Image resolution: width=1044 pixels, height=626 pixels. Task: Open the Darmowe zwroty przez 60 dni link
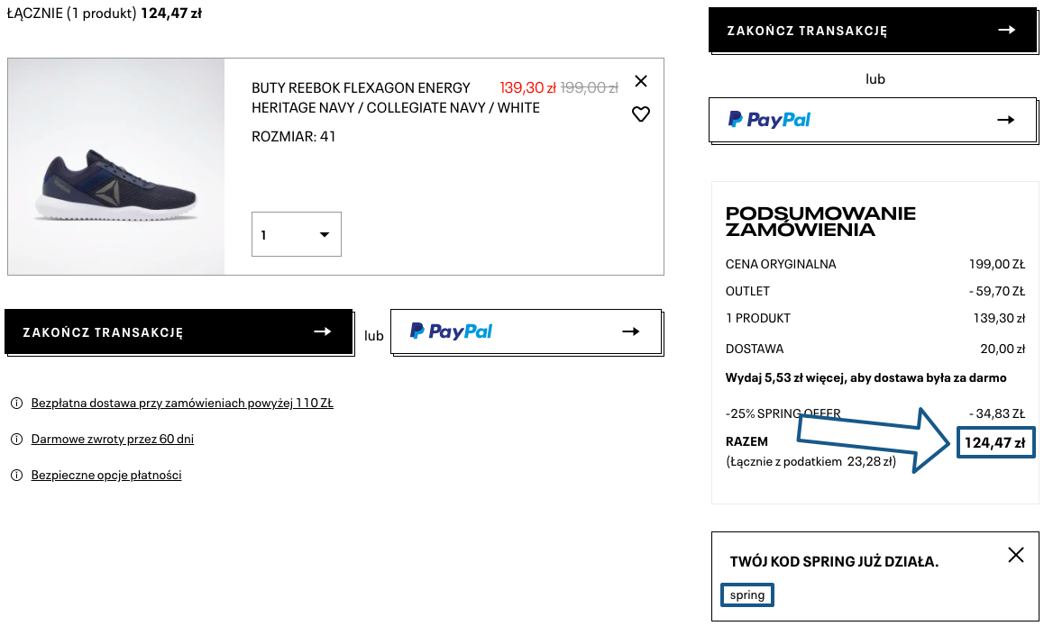point(113,440)
